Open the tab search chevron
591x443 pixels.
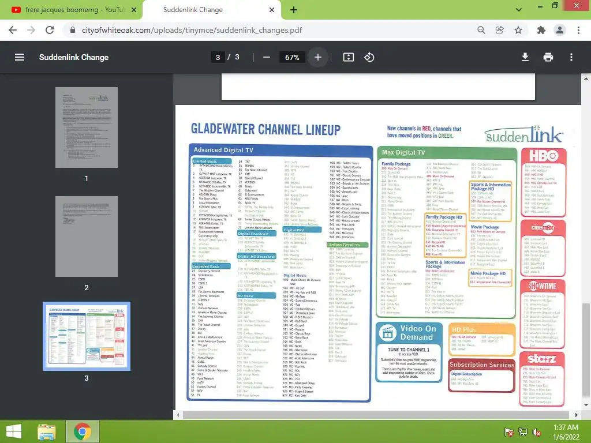[519, 10]
